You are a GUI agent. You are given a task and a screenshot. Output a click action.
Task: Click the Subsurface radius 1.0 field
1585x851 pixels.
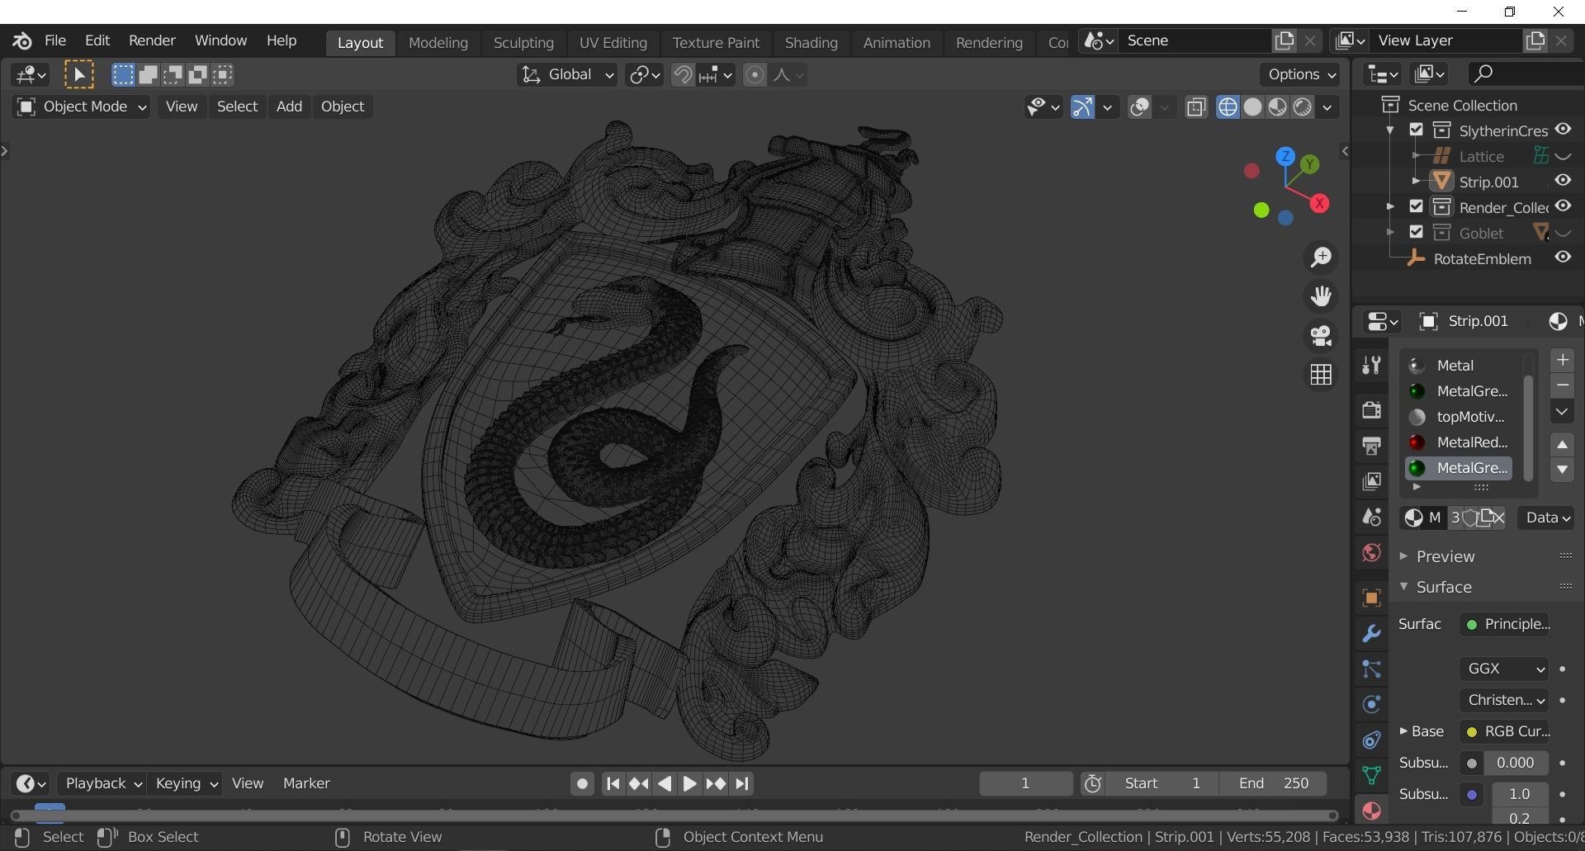pyautogui.click(x=1519, y=794)
